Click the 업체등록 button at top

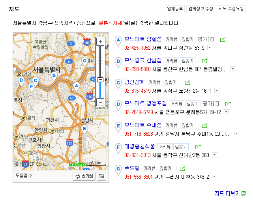(x=175, y=9)
